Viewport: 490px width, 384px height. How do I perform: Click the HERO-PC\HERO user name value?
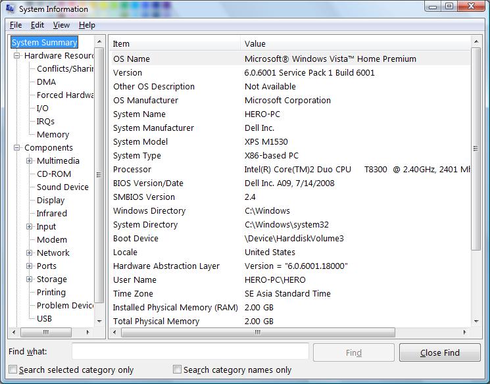click(275, 279)
